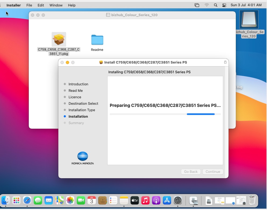Click the Spotlight search icon
The width and height of the screenshot is (267, 210).
coord(215,5)
